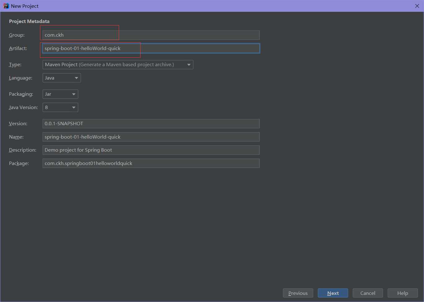The height and width of the screenshot is (302, 424).
Task: Click the IntelliJ IDEA title bar icon
Action: (x=6, y=6)
